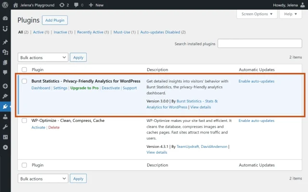Open Media library icon in sidebar

(5, 52)
